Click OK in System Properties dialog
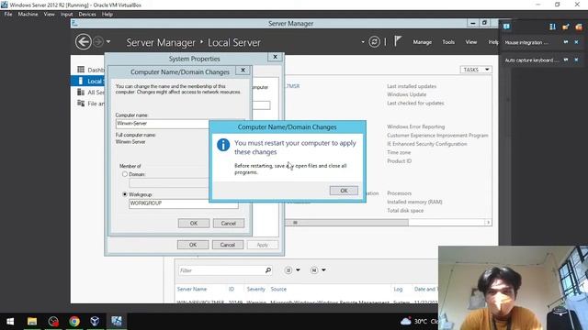The image size is (588, 330). [x=193, y=245]
